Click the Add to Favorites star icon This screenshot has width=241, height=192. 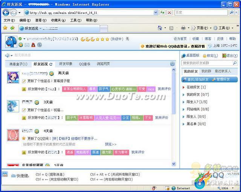tap(12, 28)
